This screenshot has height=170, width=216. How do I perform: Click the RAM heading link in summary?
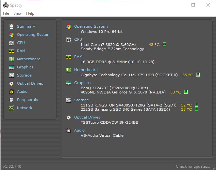click(x=78, y=57)
